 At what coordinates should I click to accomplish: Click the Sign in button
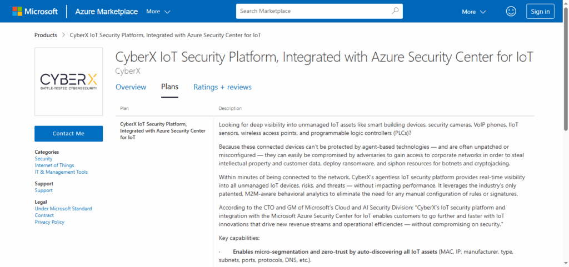pos(540,11)
